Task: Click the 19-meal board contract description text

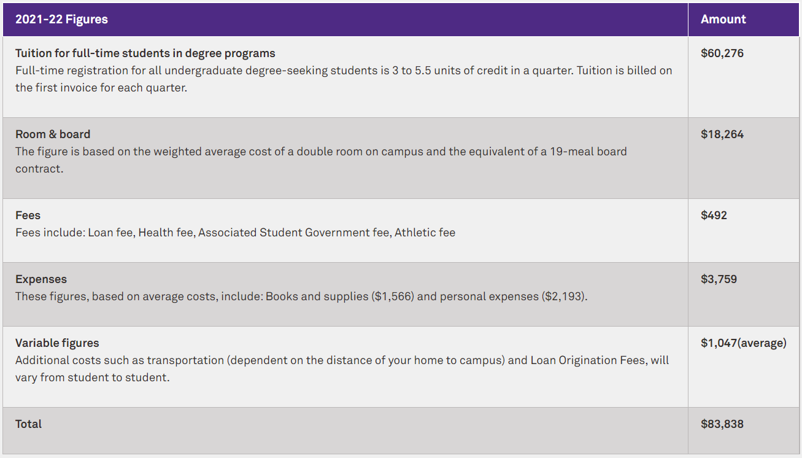Action: pyautogui.click(x=321, y=160)
